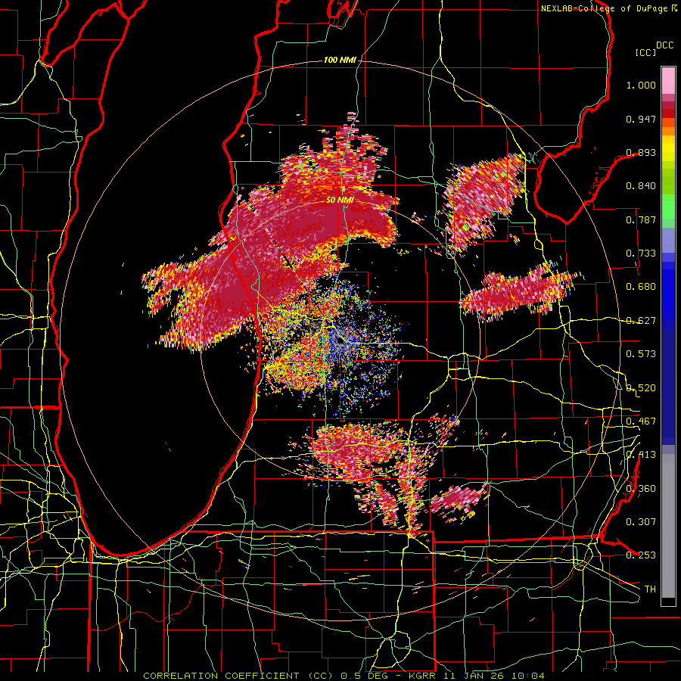
Task: Select the 0.413 scale value
Action: (x=641, y=455)
